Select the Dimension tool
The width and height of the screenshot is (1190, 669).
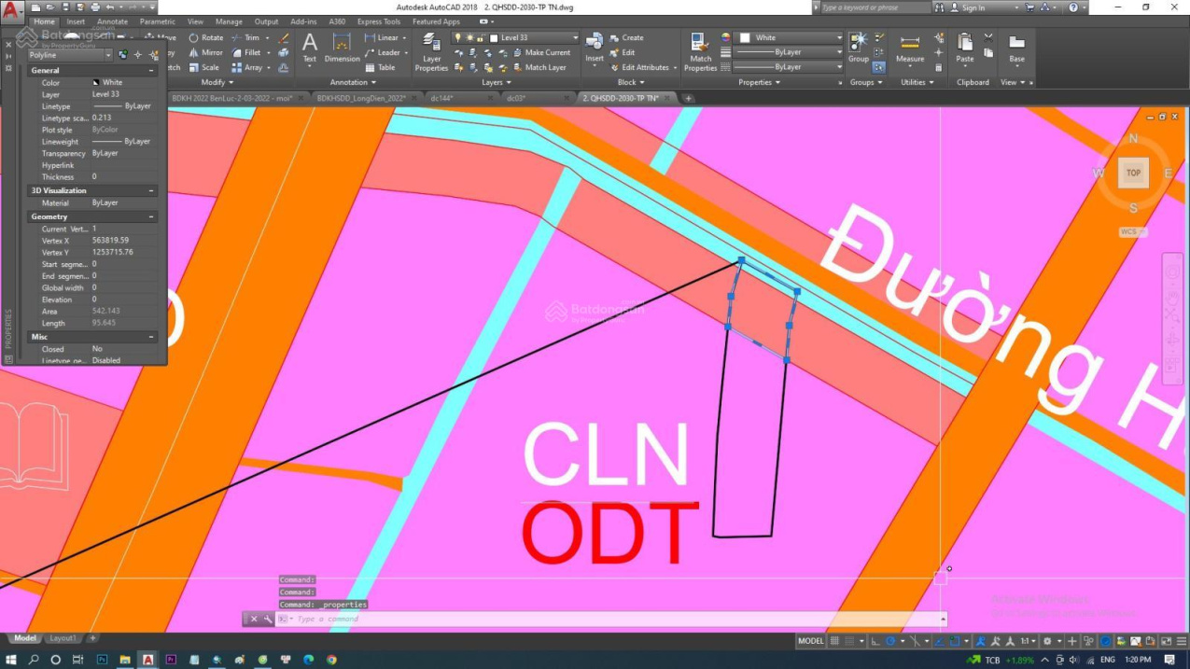click(342, 48)
